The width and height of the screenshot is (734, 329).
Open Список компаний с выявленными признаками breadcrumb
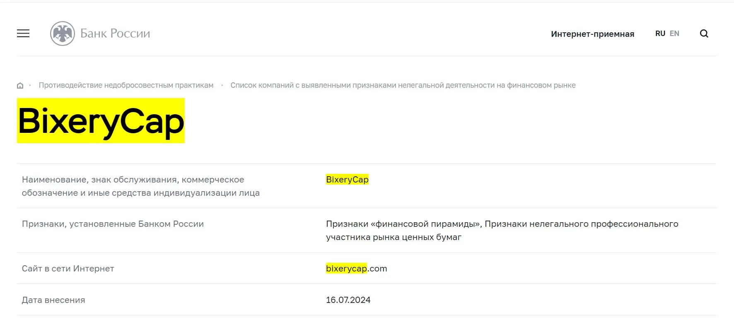(403, 85)
